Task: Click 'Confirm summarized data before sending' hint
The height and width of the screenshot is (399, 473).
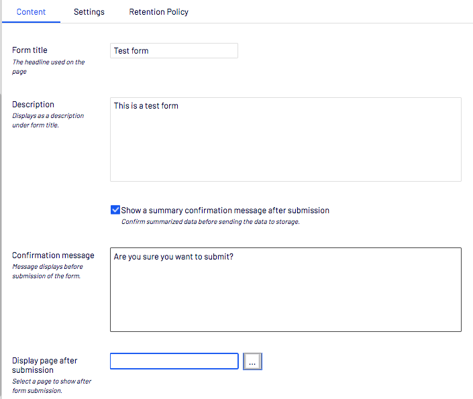Action: tap(211, 222)
